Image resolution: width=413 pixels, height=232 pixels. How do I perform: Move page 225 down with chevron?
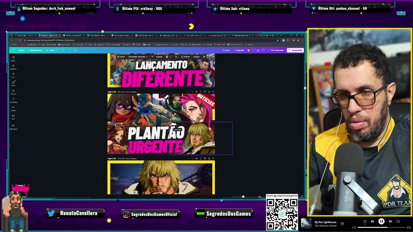coord(192,92)
